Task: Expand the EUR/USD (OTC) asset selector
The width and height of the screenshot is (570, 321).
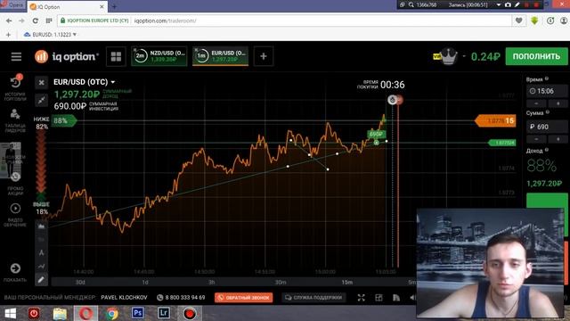Action: click(85, 82)
